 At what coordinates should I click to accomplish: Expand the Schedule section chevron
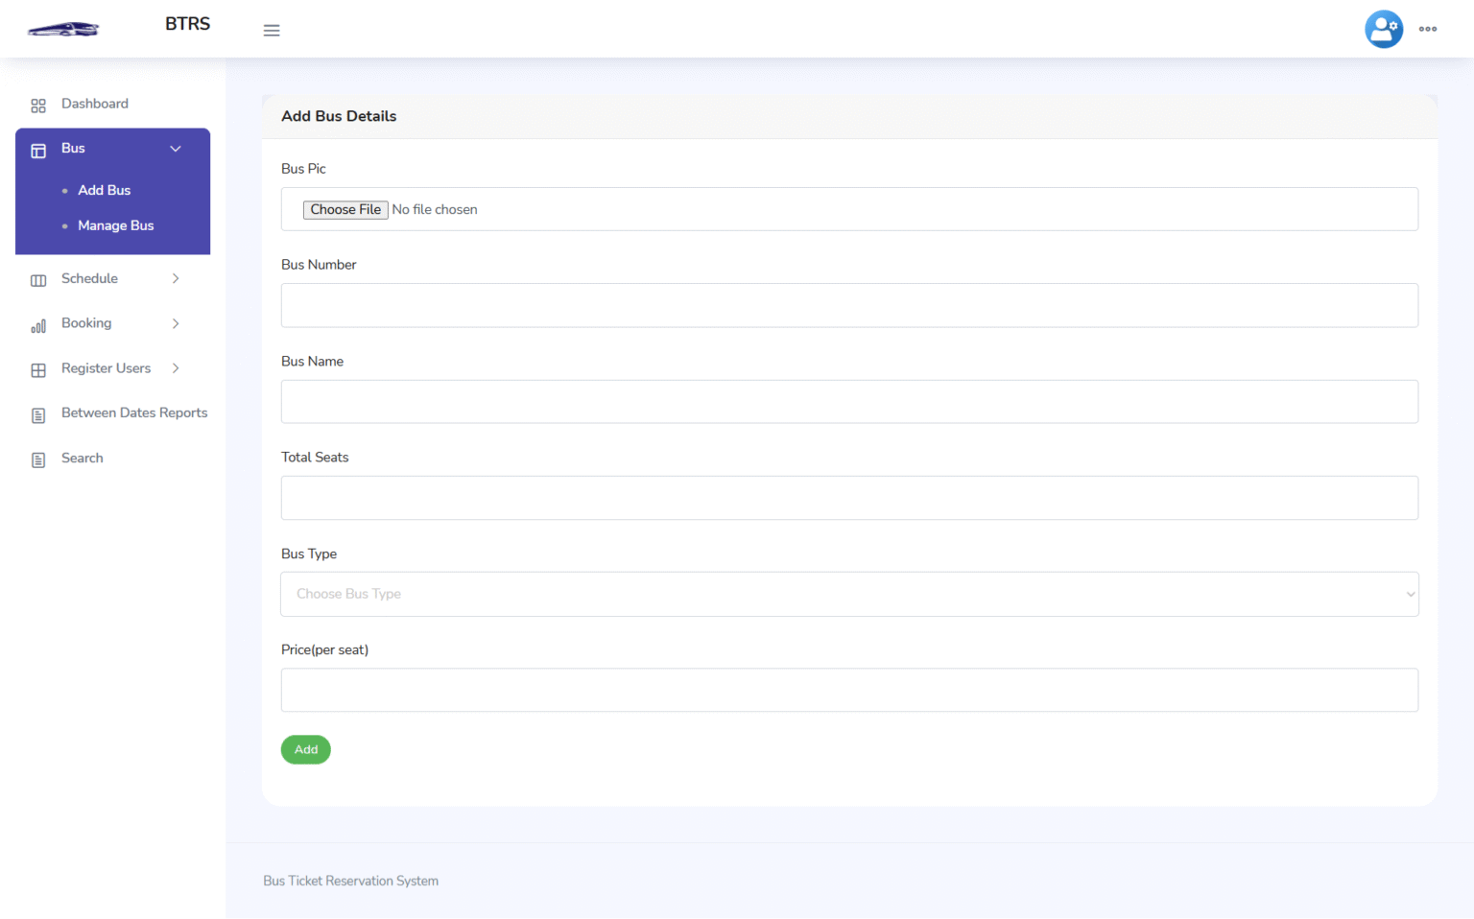click(x=176, y=278)
